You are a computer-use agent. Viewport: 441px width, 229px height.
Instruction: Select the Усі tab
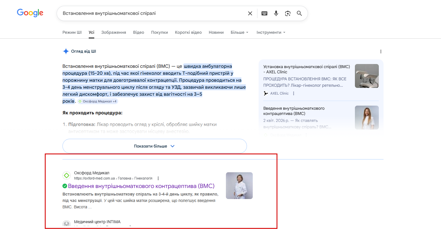tap(92, 32)
